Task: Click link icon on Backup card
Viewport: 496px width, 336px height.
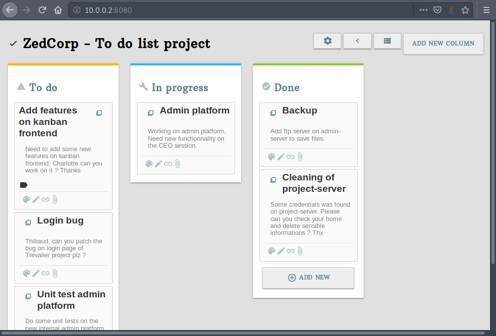Action: [290, 157]
